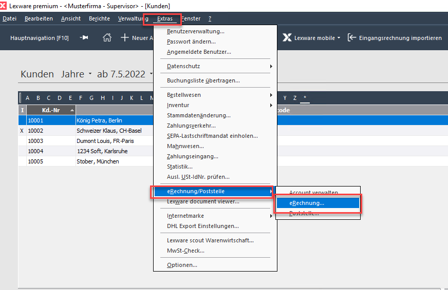Expand the Jahre period dropdown

(x=90, y=74)
